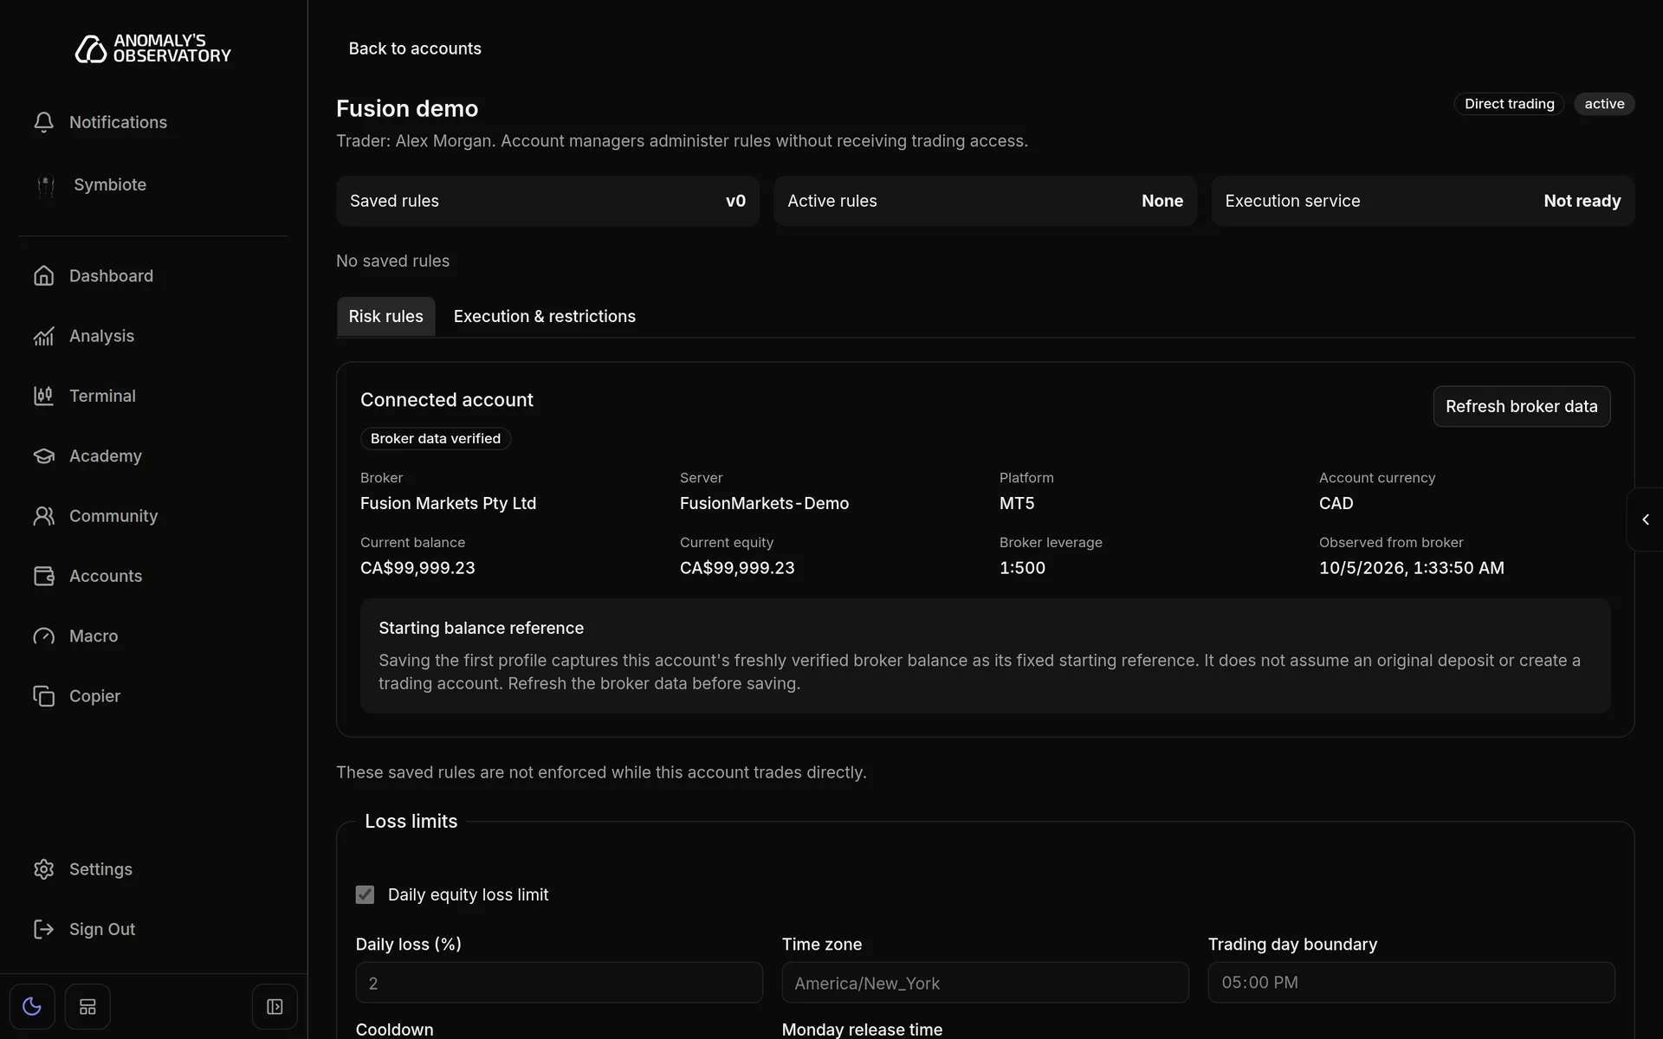This screenshot has width=1663, height=1039.
Task: Uncheck Daily equity loss limit checkbox
Action: coord(365,894)
